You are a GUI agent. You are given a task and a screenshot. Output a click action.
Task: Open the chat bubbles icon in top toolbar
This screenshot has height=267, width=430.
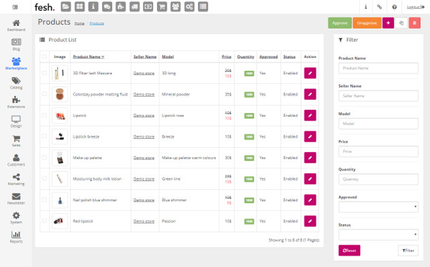tap(107, 7)
